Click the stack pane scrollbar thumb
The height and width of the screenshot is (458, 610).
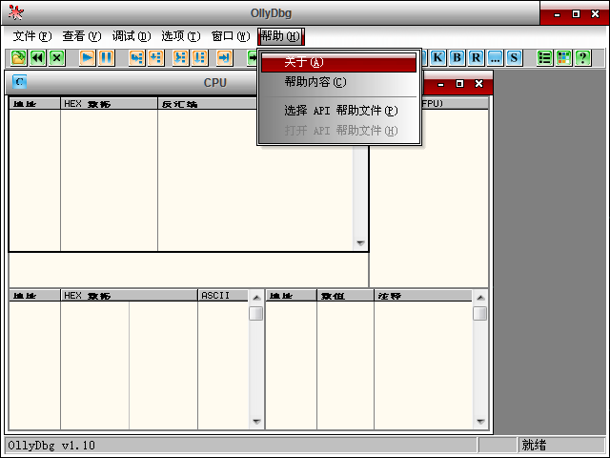point(480,314)
